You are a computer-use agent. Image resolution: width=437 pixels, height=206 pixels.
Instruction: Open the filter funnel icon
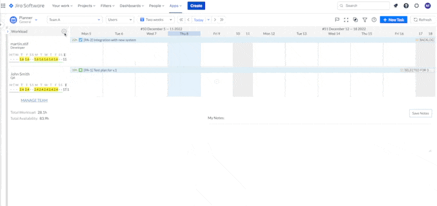click(364, 20)
